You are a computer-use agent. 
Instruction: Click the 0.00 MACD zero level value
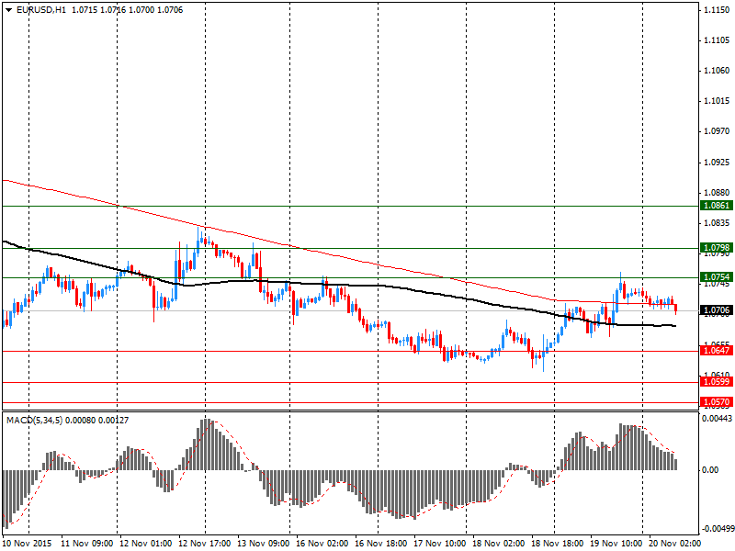[x=710, y=470]
